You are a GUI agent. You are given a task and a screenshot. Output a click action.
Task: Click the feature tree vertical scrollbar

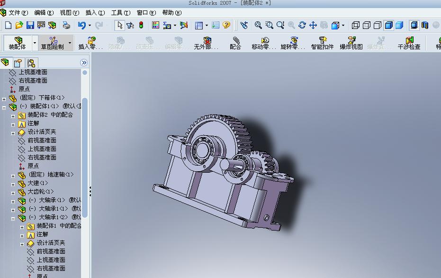click(x=85, y=158)
